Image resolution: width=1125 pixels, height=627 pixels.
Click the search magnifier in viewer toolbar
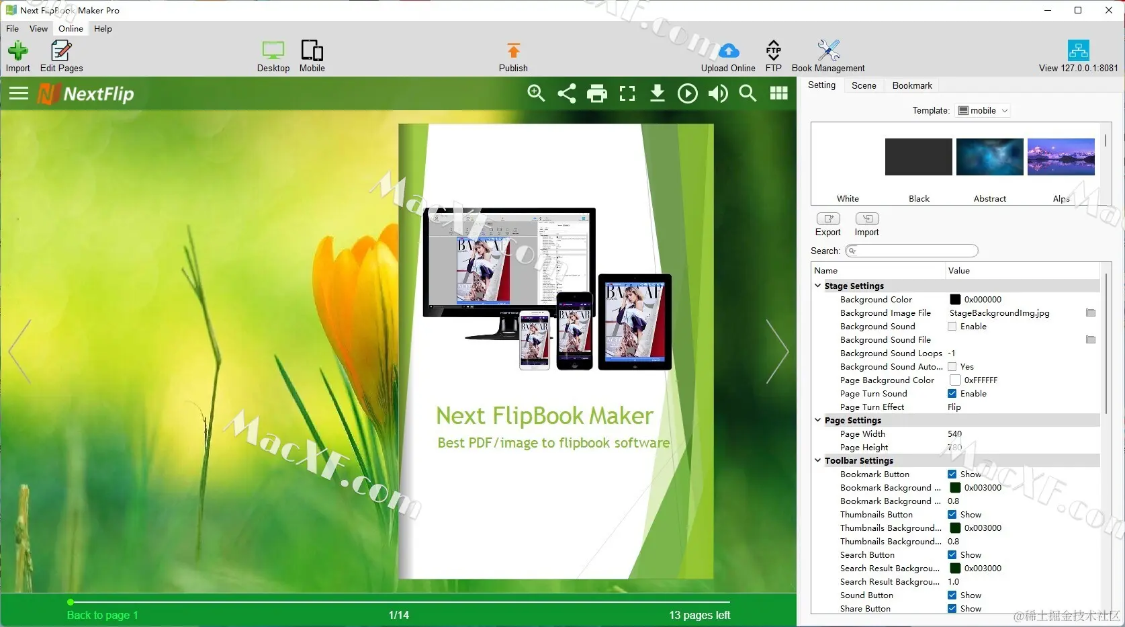[x=748, y=93]
